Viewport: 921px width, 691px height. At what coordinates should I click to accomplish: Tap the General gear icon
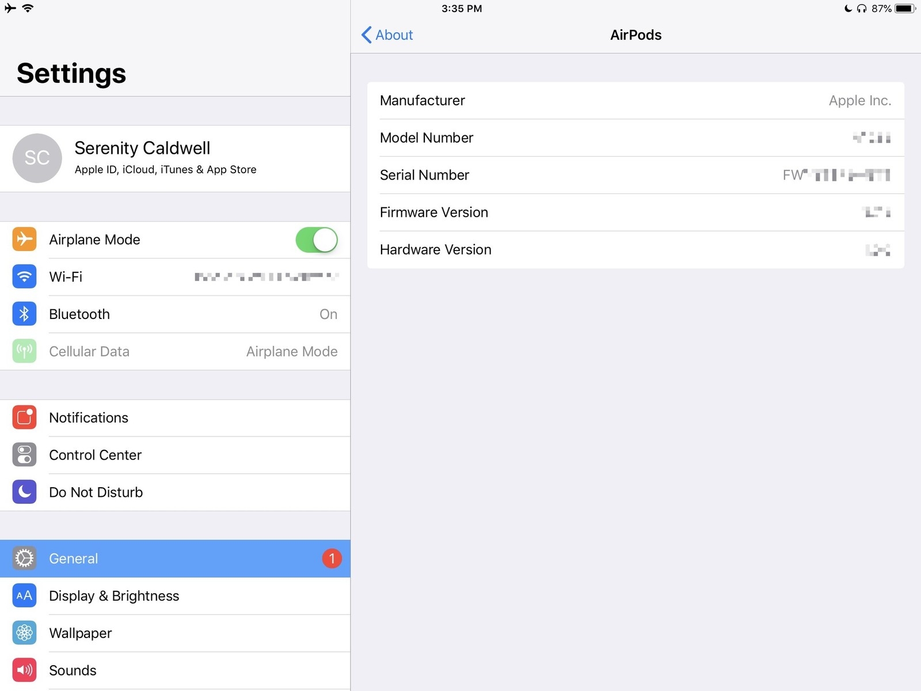click(x=24, y=558)
